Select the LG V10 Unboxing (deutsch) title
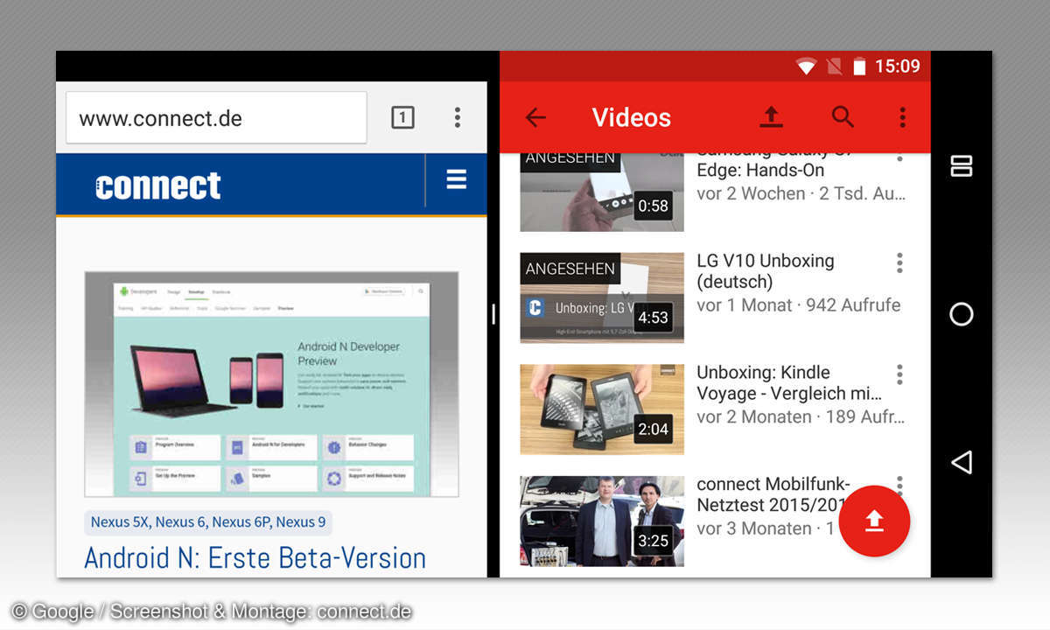The height and width of the screenshot is (630, 1050). (766, 271)
